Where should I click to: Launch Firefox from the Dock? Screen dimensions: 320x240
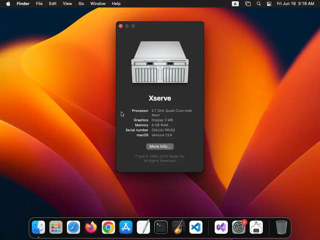tap(91, 227)
